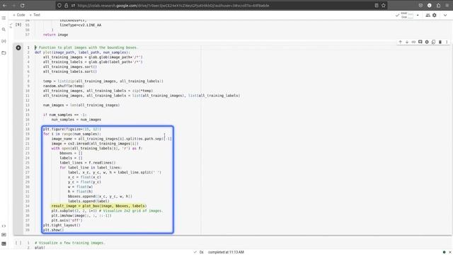
Task: Close the bottom status bar
Action: (450, 252)
